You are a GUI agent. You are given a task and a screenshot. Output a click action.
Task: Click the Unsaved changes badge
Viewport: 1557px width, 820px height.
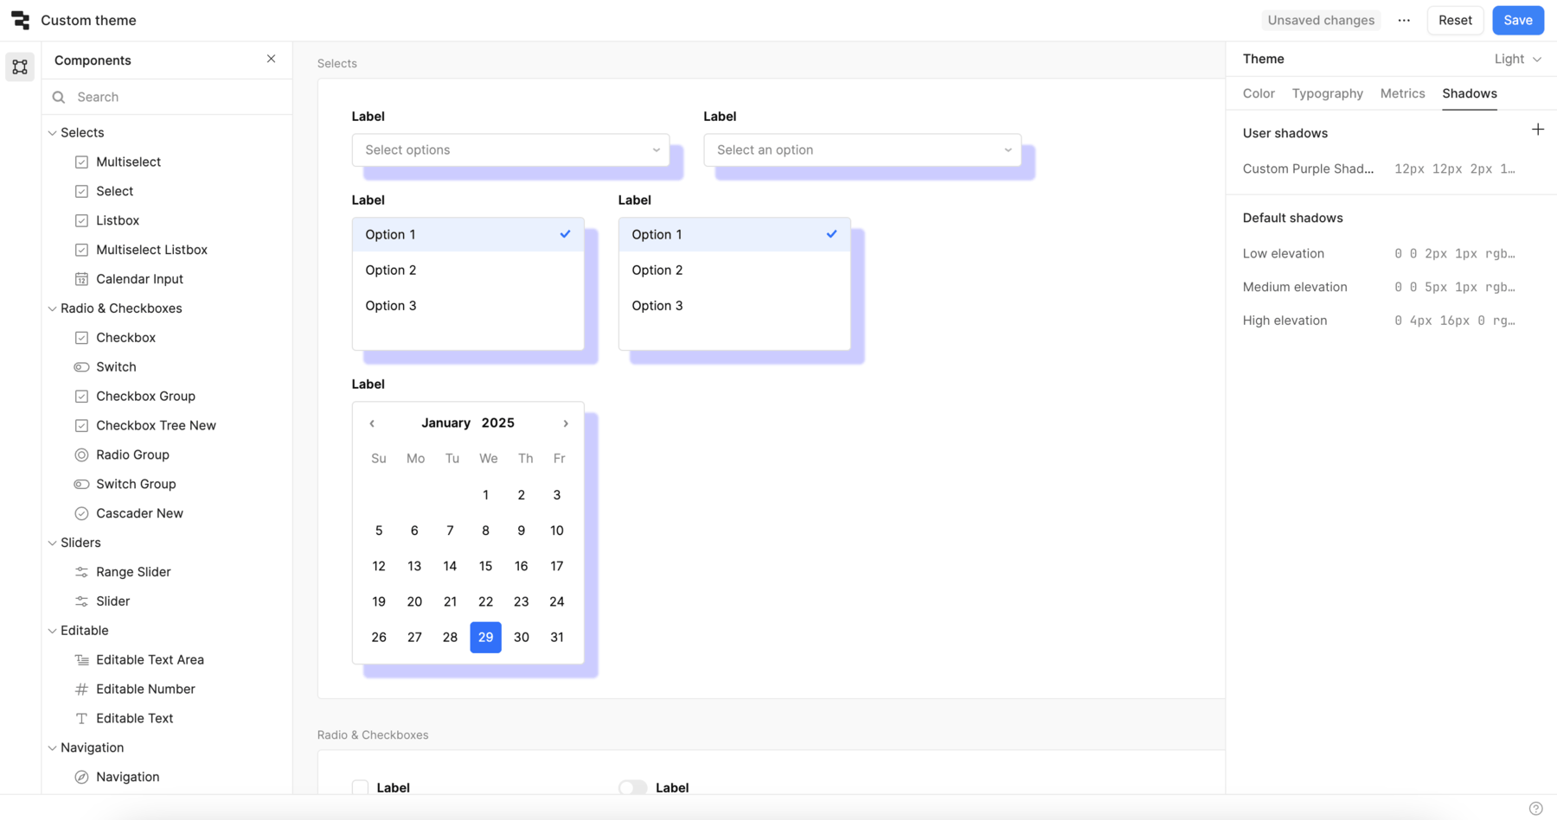1320,20
